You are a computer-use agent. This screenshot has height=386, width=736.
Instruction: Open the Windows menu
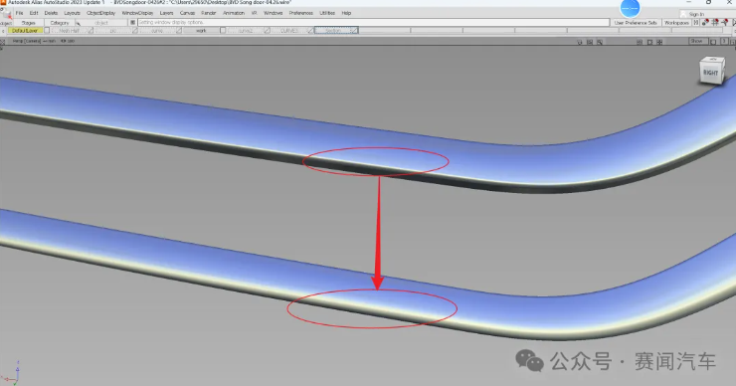[274, 13]
